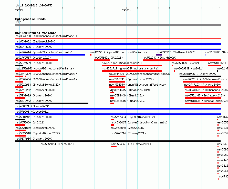This screenshot has width=228, height=189.
Task: Select the nsv5932029 (Almarri2020) label
Action: 34,95
